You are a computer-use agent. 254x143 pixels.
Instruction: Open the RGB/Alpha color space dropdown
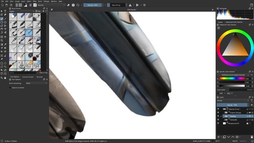[x=233, y=75]
